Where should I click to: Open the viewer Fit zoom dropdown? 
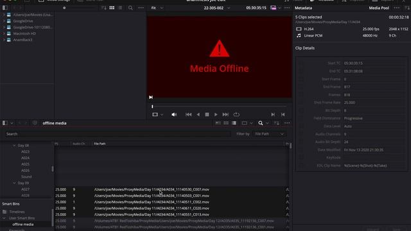pos(157,8)
